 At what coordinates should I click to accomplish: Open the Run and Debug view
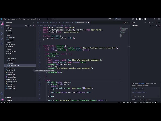tap(2, 39)
